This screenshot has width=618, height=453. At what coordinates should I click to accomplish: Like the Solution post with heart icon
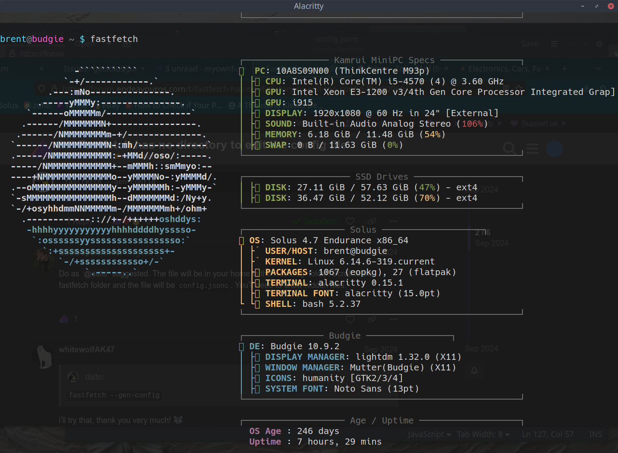[x=350, y=221]
